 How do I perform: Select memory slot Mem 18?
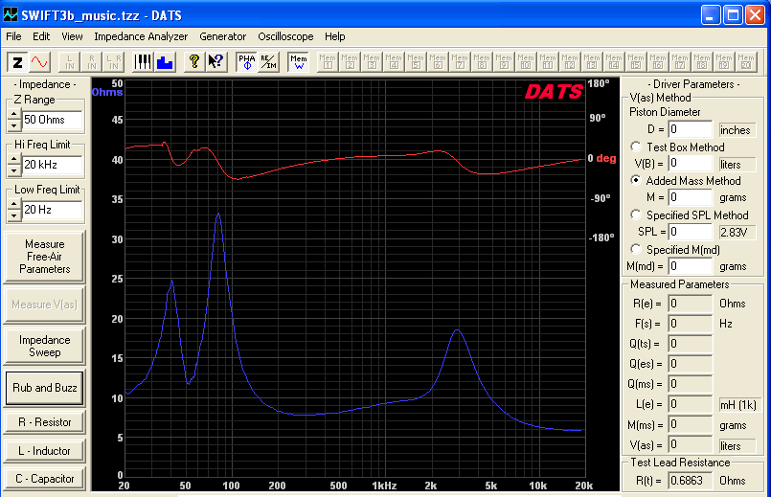pyautogui.click(x=702, y=62)
